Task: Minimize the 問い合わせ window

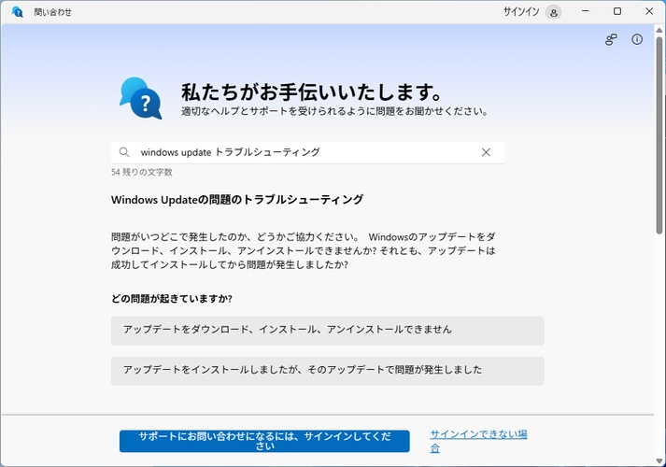Action: [x=586, y=11]
